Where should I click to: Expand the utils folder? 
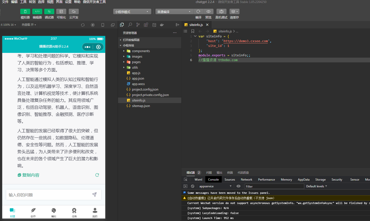(149, 67)
